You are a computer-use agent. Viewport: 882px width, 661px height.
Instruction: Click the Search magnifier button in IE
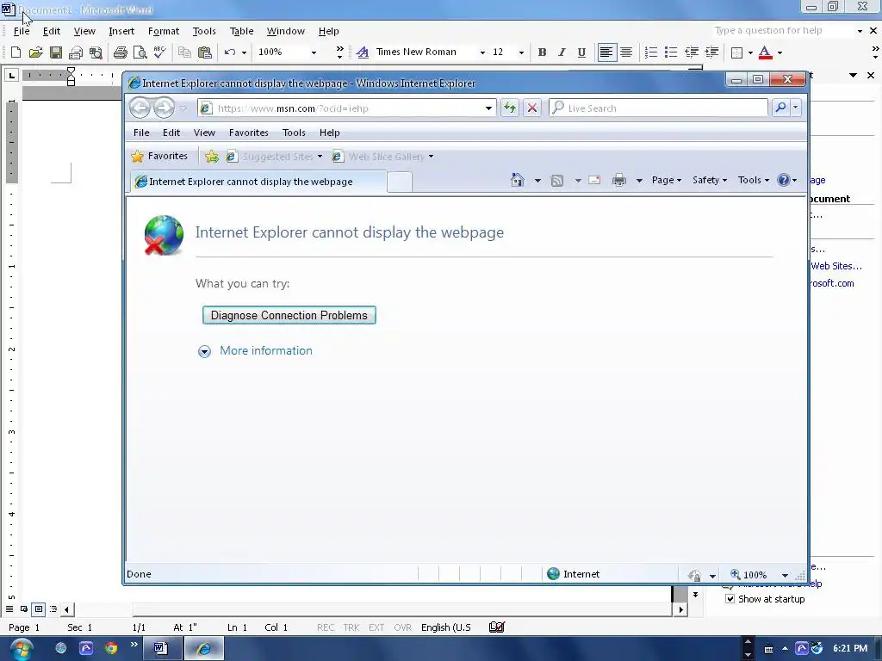click(x=780, y=107)
